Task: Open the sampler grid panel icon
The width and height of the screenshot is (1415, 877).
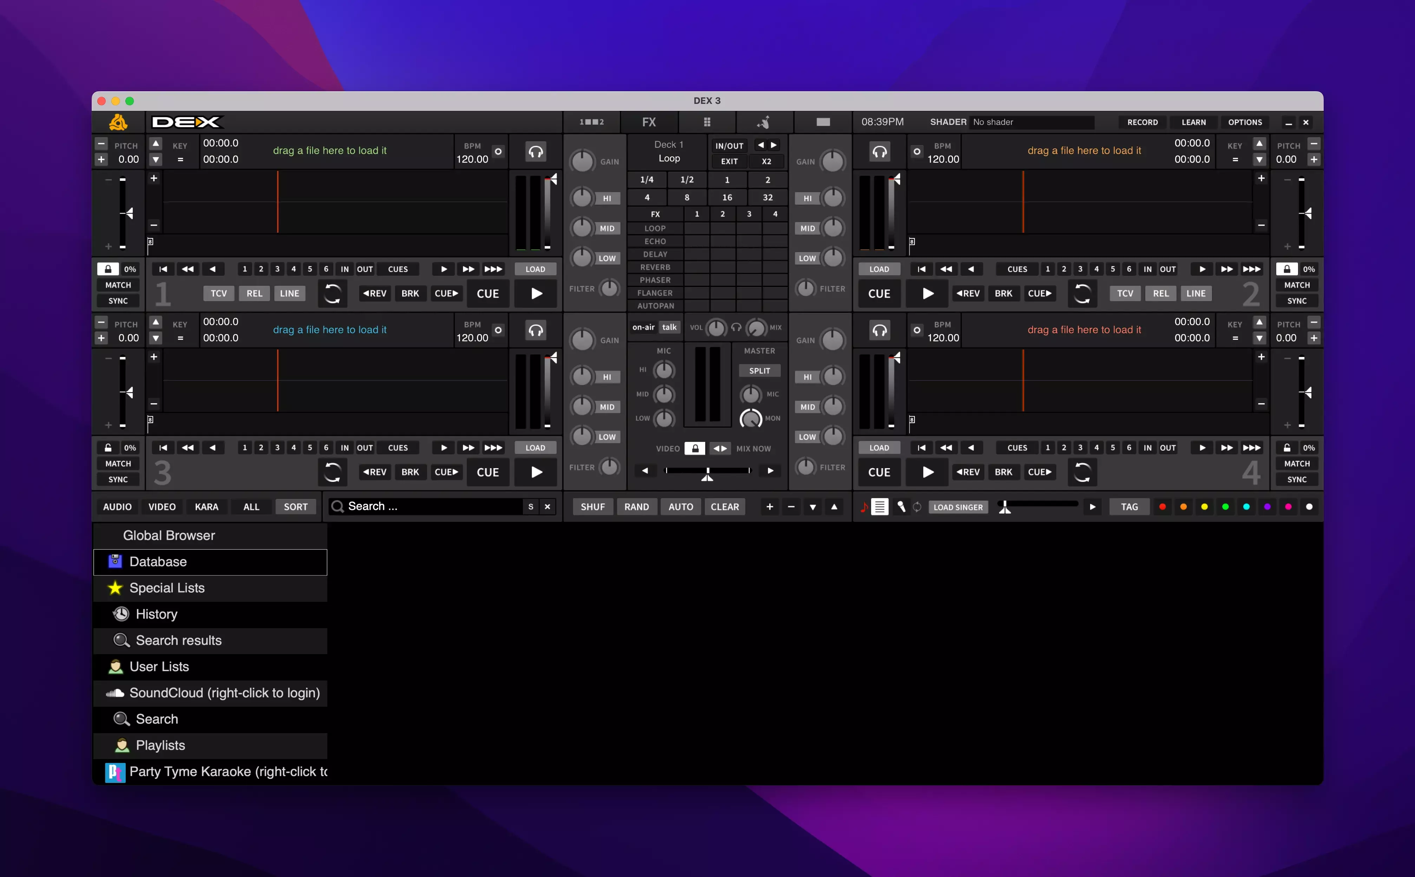Action: point(707,122)
